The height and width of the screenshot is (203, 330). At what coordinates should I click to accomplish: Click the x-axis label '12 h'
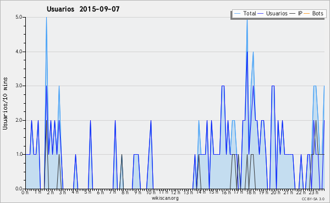[175, 192]
